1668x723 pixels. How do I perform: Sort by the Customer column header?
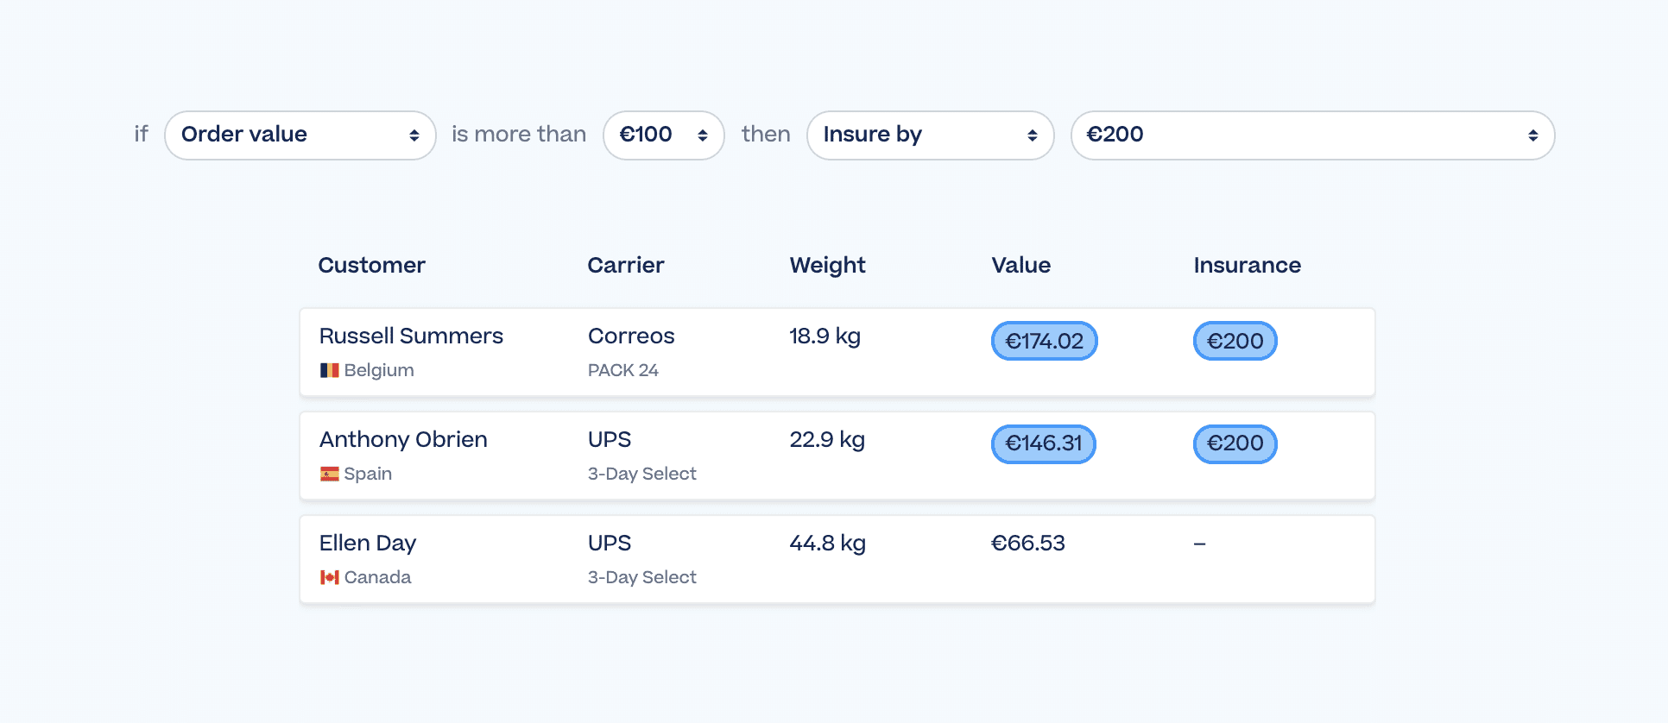click(x=371, y=265)
